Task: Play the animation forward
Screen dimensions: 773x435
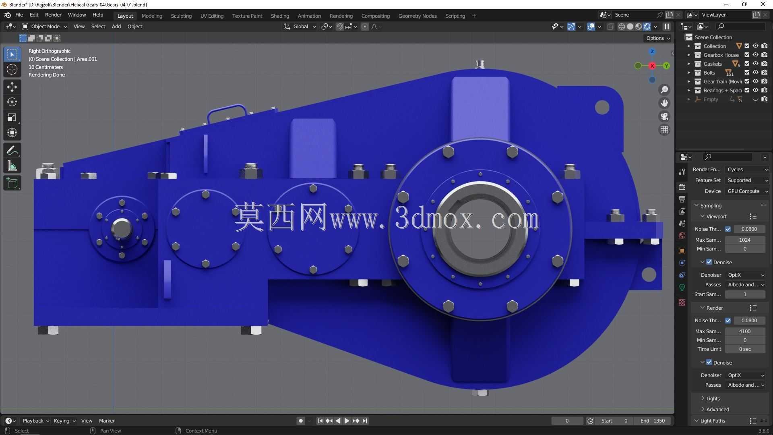Action: coord(347,421)
